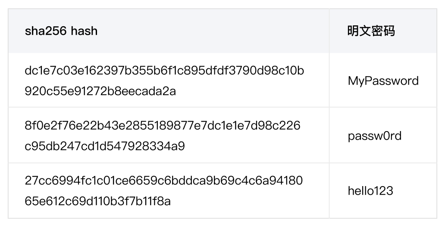
Task: Click hash line starting with 65e612c6
Action: 47,201
